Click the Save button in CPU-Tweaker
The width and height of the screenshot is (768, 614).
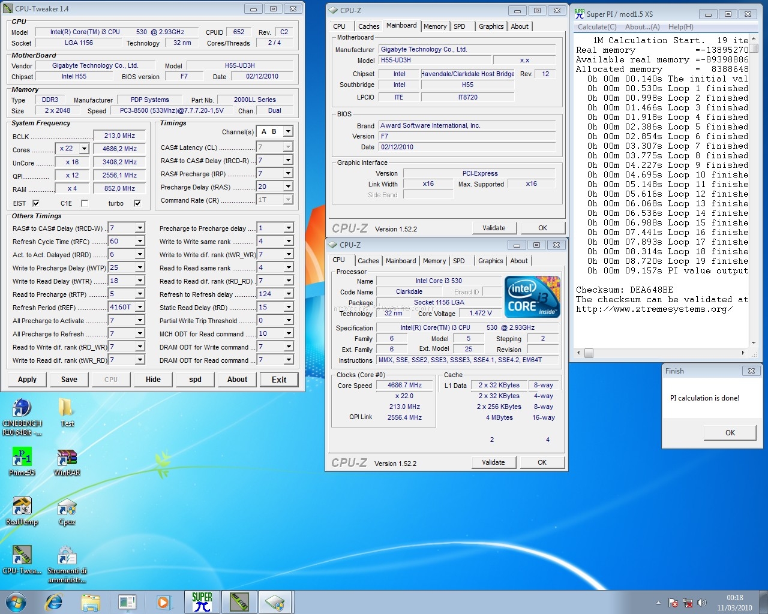click(x=69, y=380)
